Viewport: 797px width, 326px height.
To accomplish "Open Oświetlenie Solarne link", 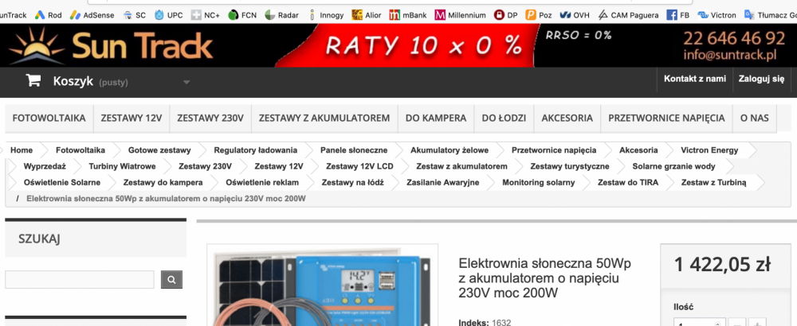I will click(62, 183).
